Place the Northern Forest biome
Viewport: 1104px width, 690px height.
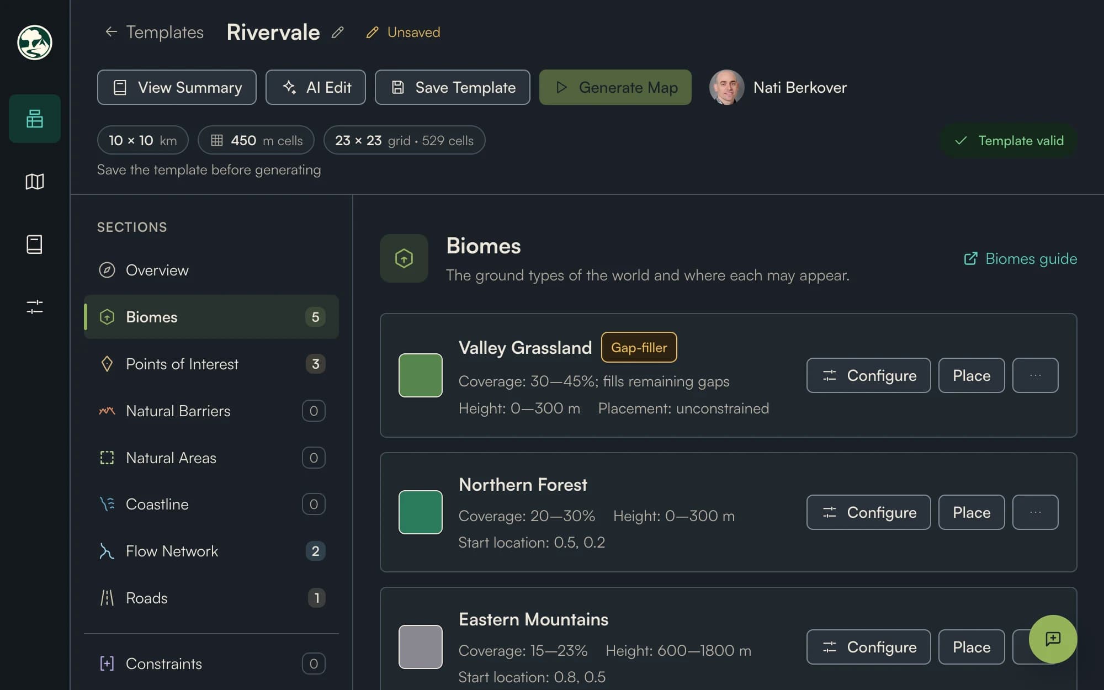click(x=972, y=512)
